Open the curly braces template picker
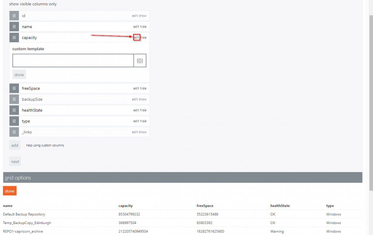This screenshot has width=373, height=235. coord(140,61)
